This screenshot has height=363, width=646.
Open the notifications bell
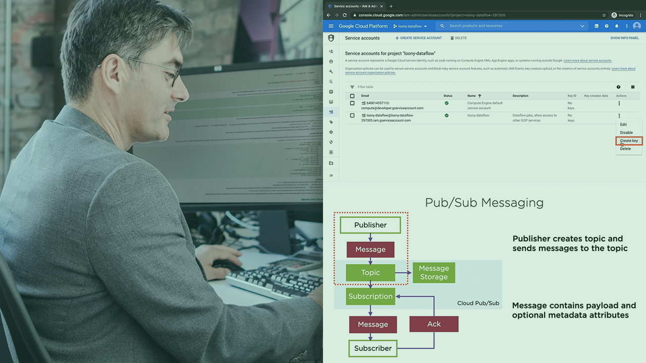pos(617,26)
